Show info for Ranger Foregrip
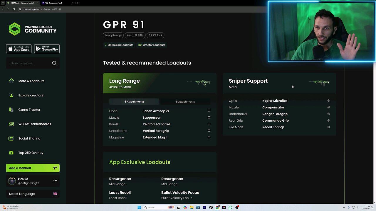This screenshot has height=211, width=376. [328, 114]
